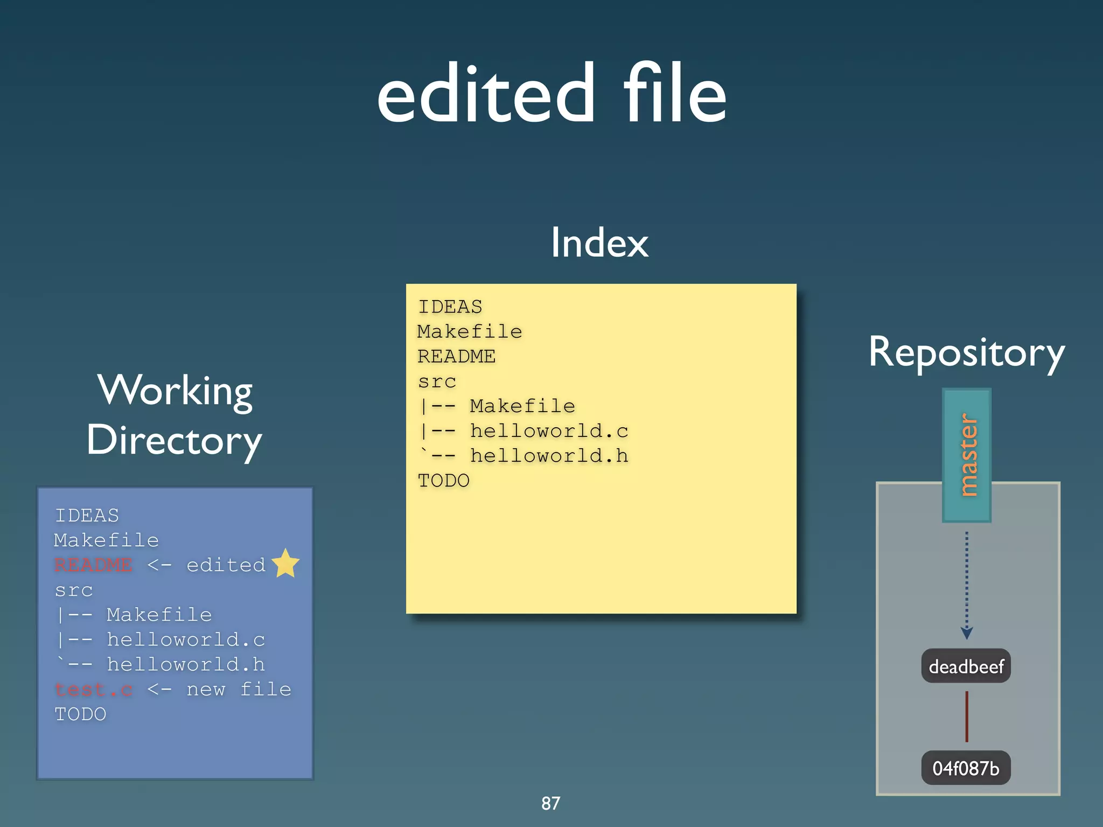
Task: Click TODO in the Index list
Action: pyautogui.click(x=443, y=481)
